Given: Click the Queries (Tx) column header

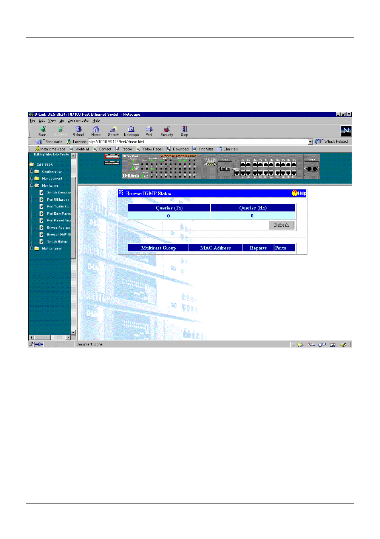Looking at the screenshot, I should click(169, 208).
